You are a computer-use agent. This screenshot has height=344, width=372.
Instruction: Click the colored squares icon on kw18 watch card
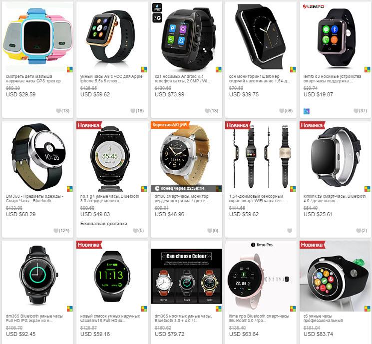pos(144,309)
